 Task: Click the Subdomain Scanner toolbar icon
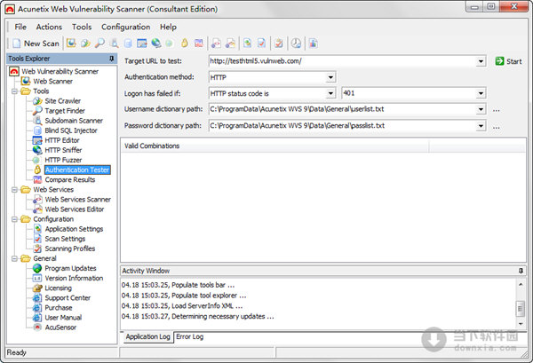pyautogui.click(x=115, y=43)
